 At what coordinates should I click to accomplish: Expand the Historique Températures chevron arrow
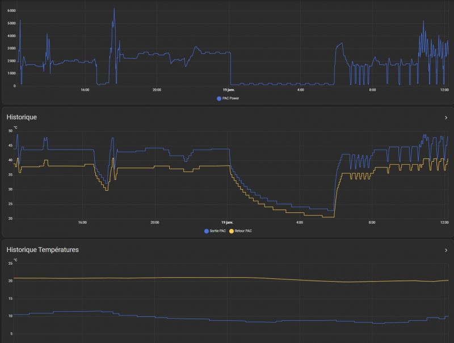pyautogui.click(x=446, y=250)
